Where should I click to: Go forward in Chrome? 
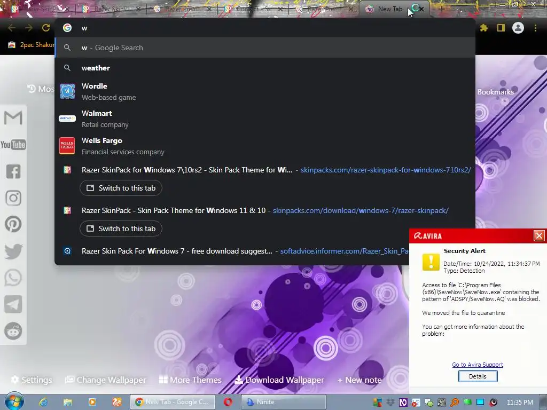pyautogui.click(x=29, y=28)
